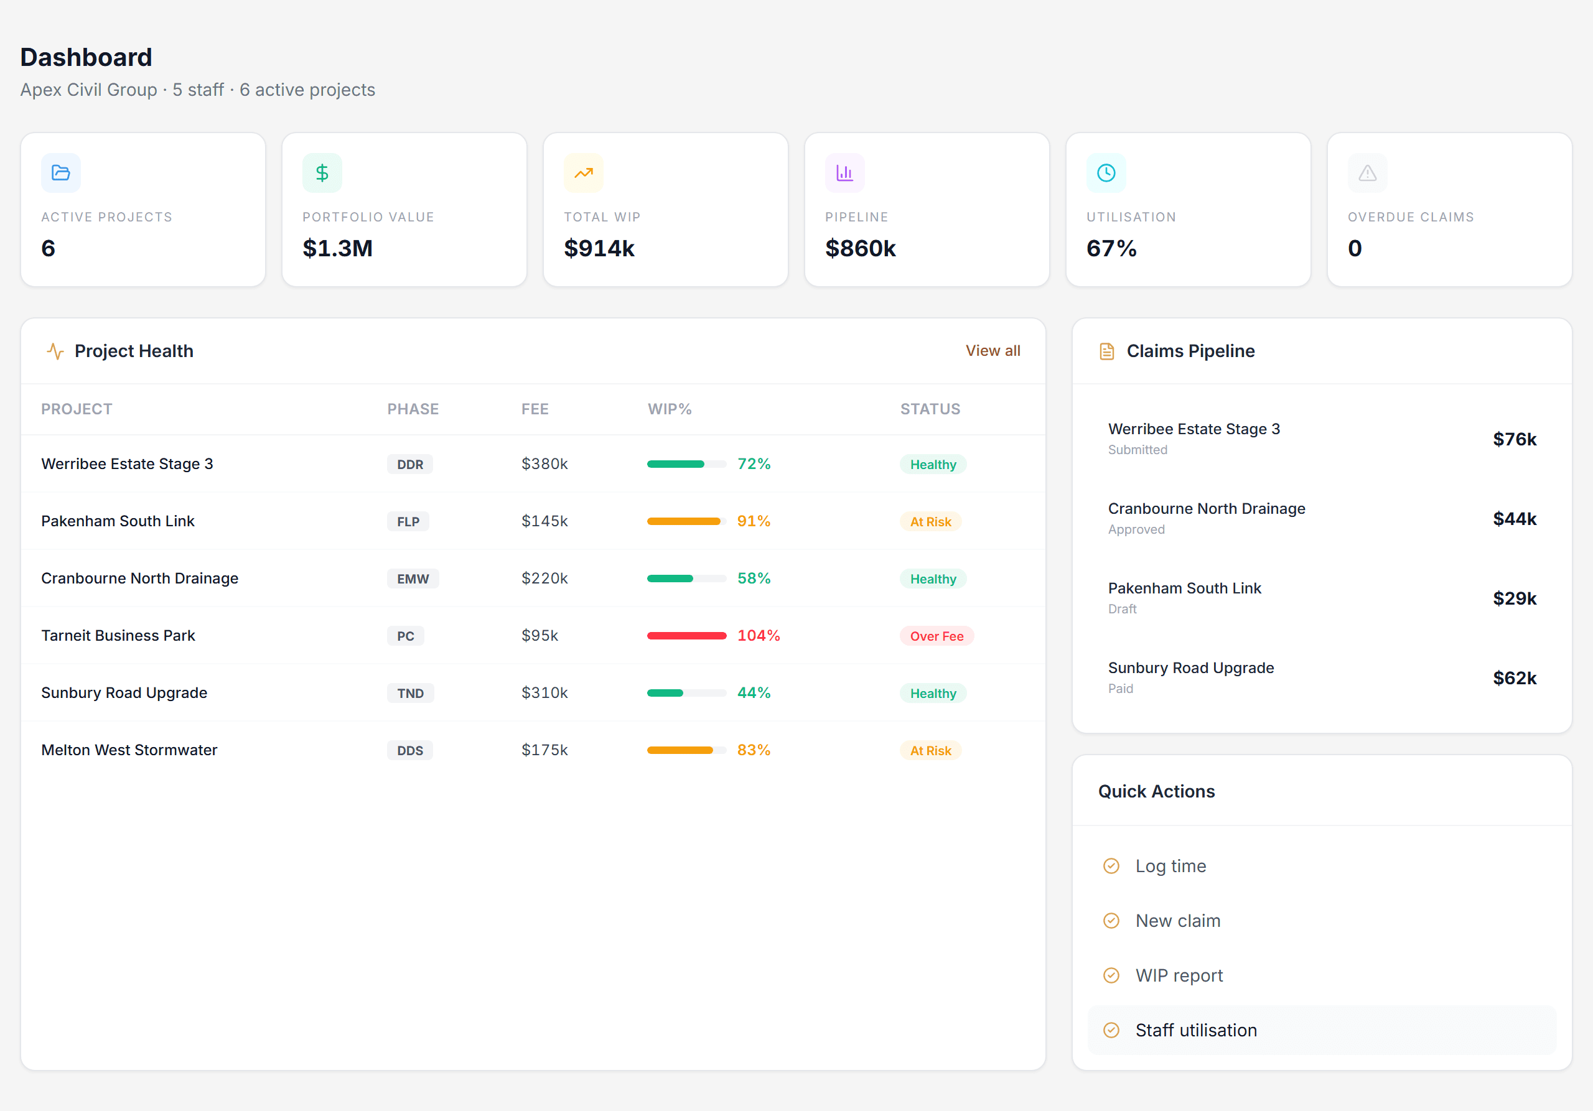This screenshot has height=1111, width=1593.
Task: Click the Project Health pulse icon
Action: pos(55,351)
